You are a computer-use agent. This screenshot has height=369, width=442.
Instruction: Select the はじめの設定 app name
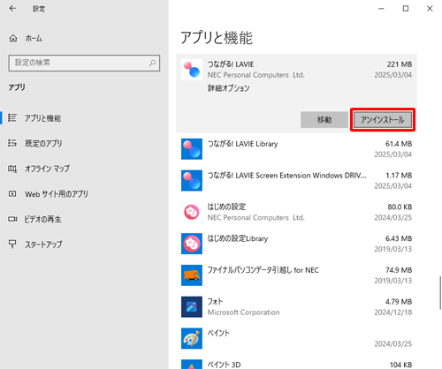[226, 207]
